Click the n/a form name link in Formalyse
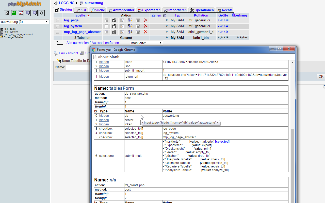Image resolution: width=325 pixels, height=203 pixels. (113, 180)
